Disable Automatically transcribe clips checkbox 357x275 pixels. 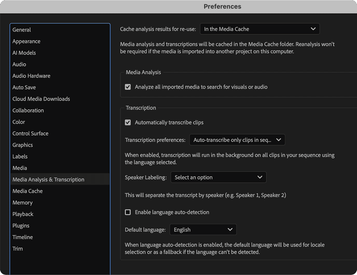tap(128, 123)
